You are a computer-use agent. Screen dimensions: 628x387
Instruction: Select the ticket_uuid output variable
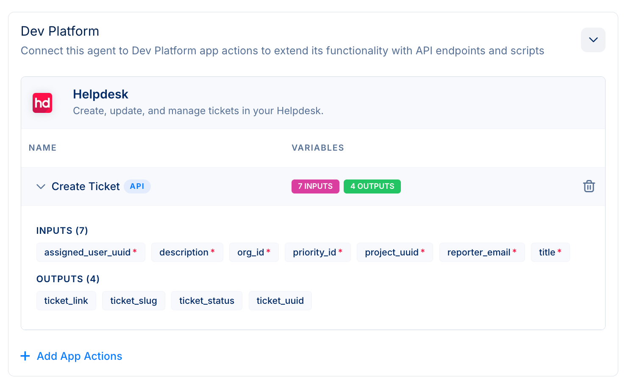(x=280, y=301)
